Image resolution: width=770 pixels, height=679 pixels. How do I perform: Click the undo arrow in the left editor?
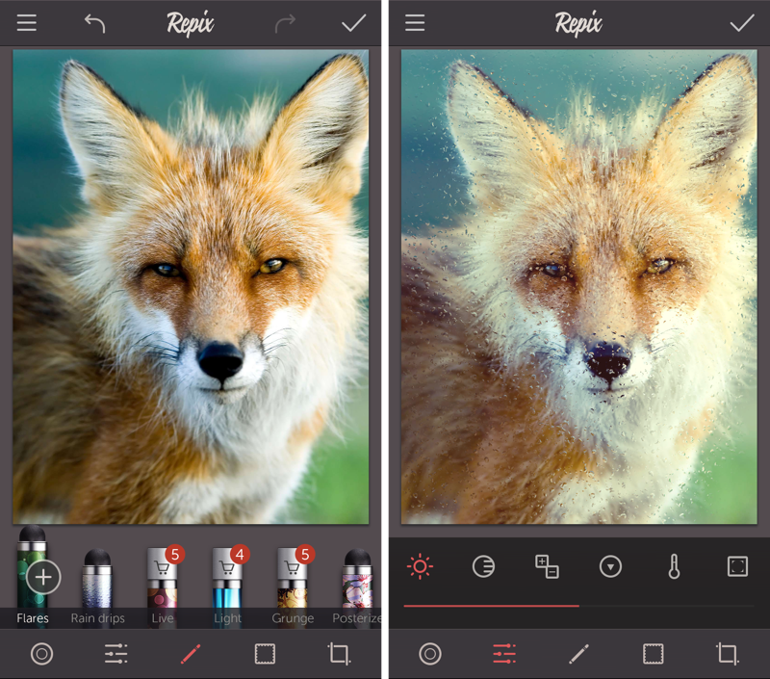point(94,23)
